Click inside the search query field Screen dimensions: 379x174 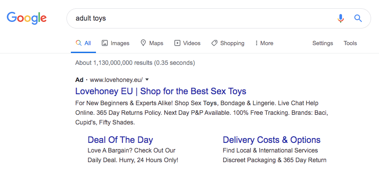click(203, 18)
